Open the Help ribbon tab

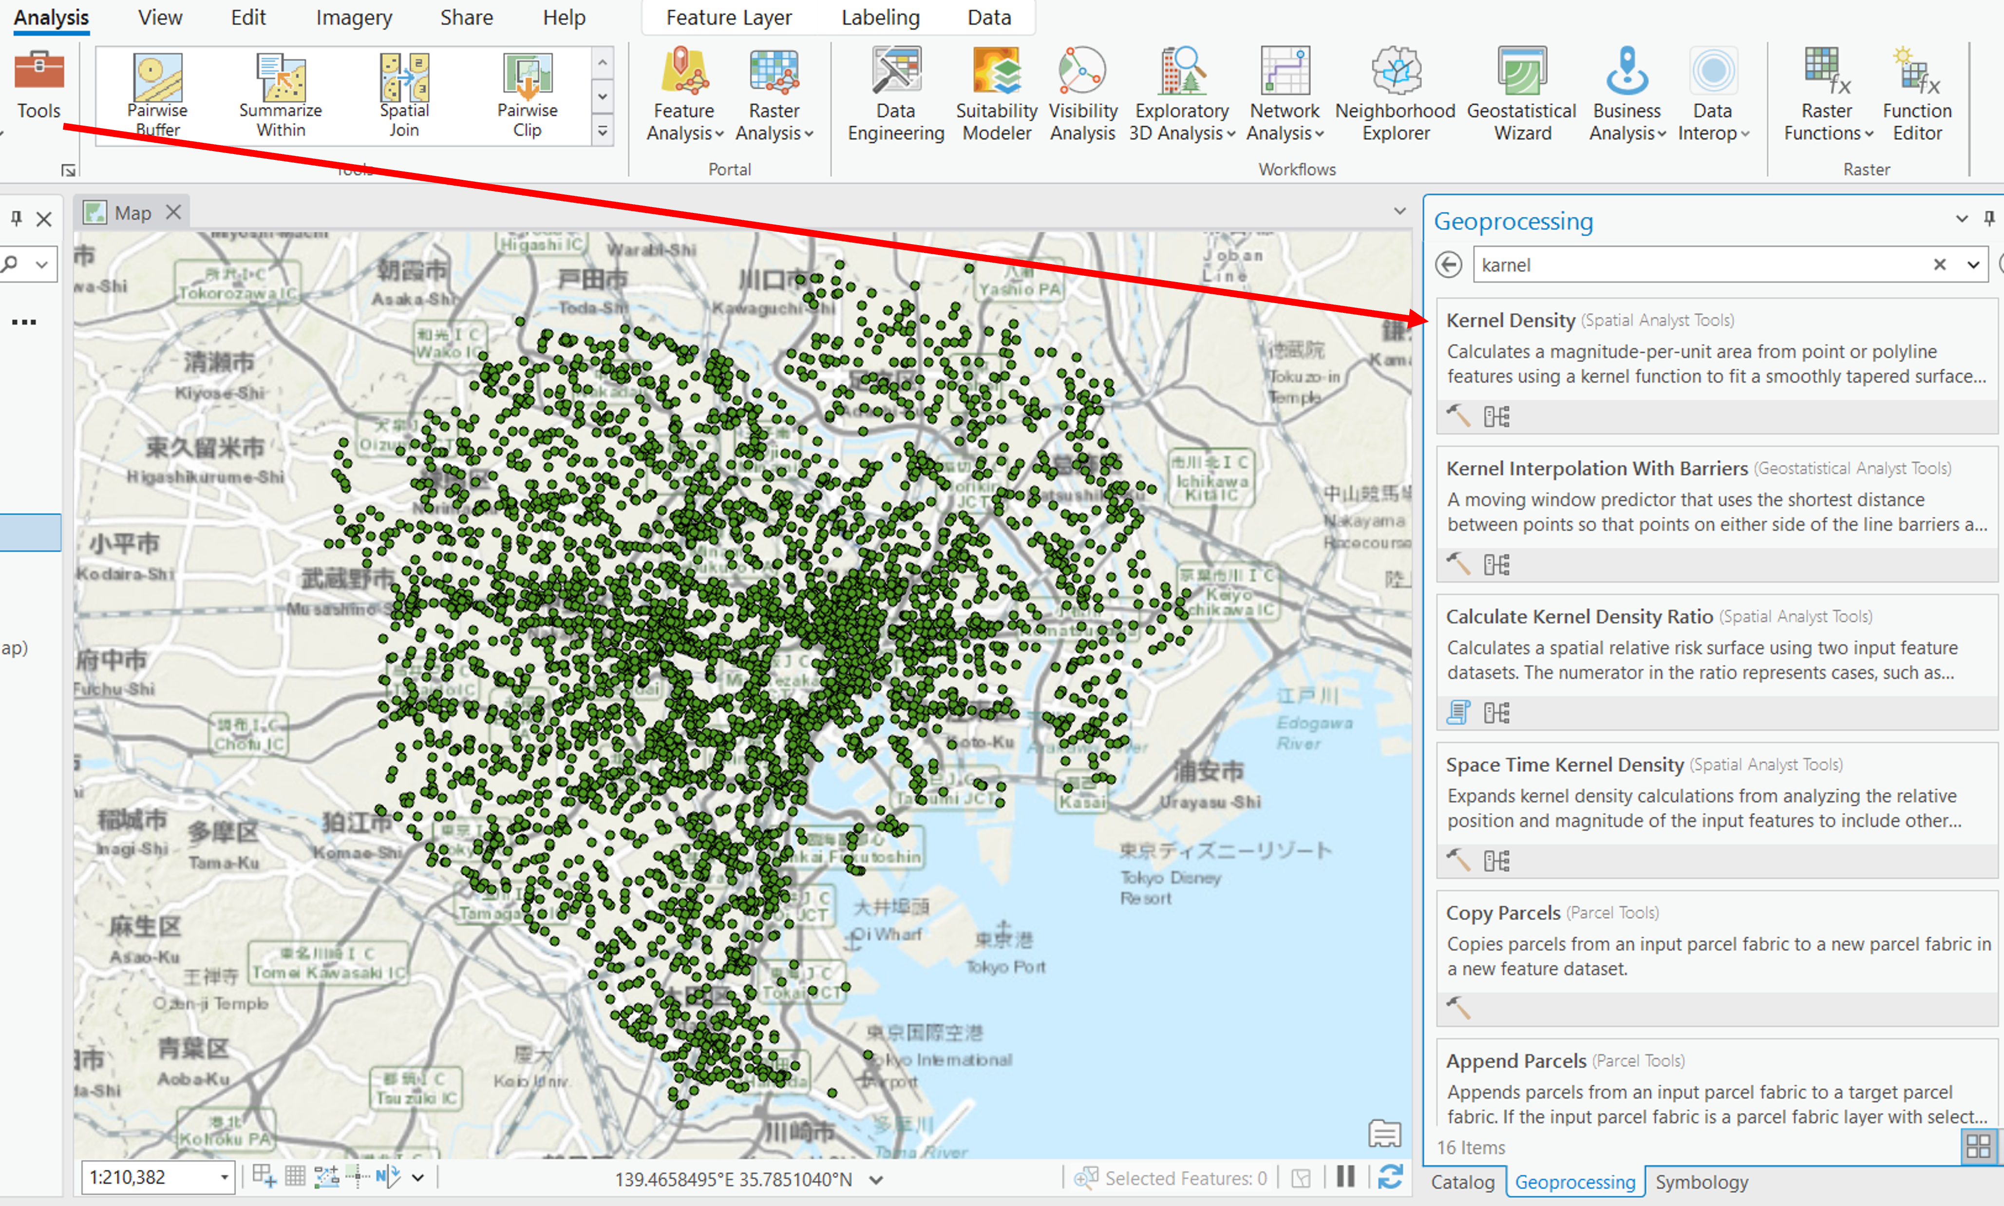pos(564,17)
